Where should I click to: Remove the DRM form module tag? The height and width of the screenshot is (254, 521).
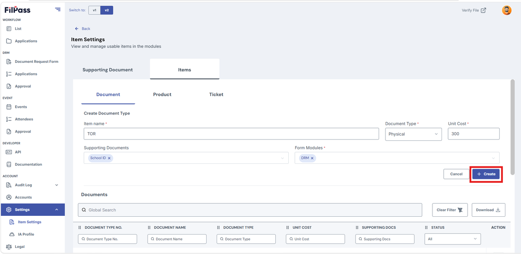coord(312,158)
